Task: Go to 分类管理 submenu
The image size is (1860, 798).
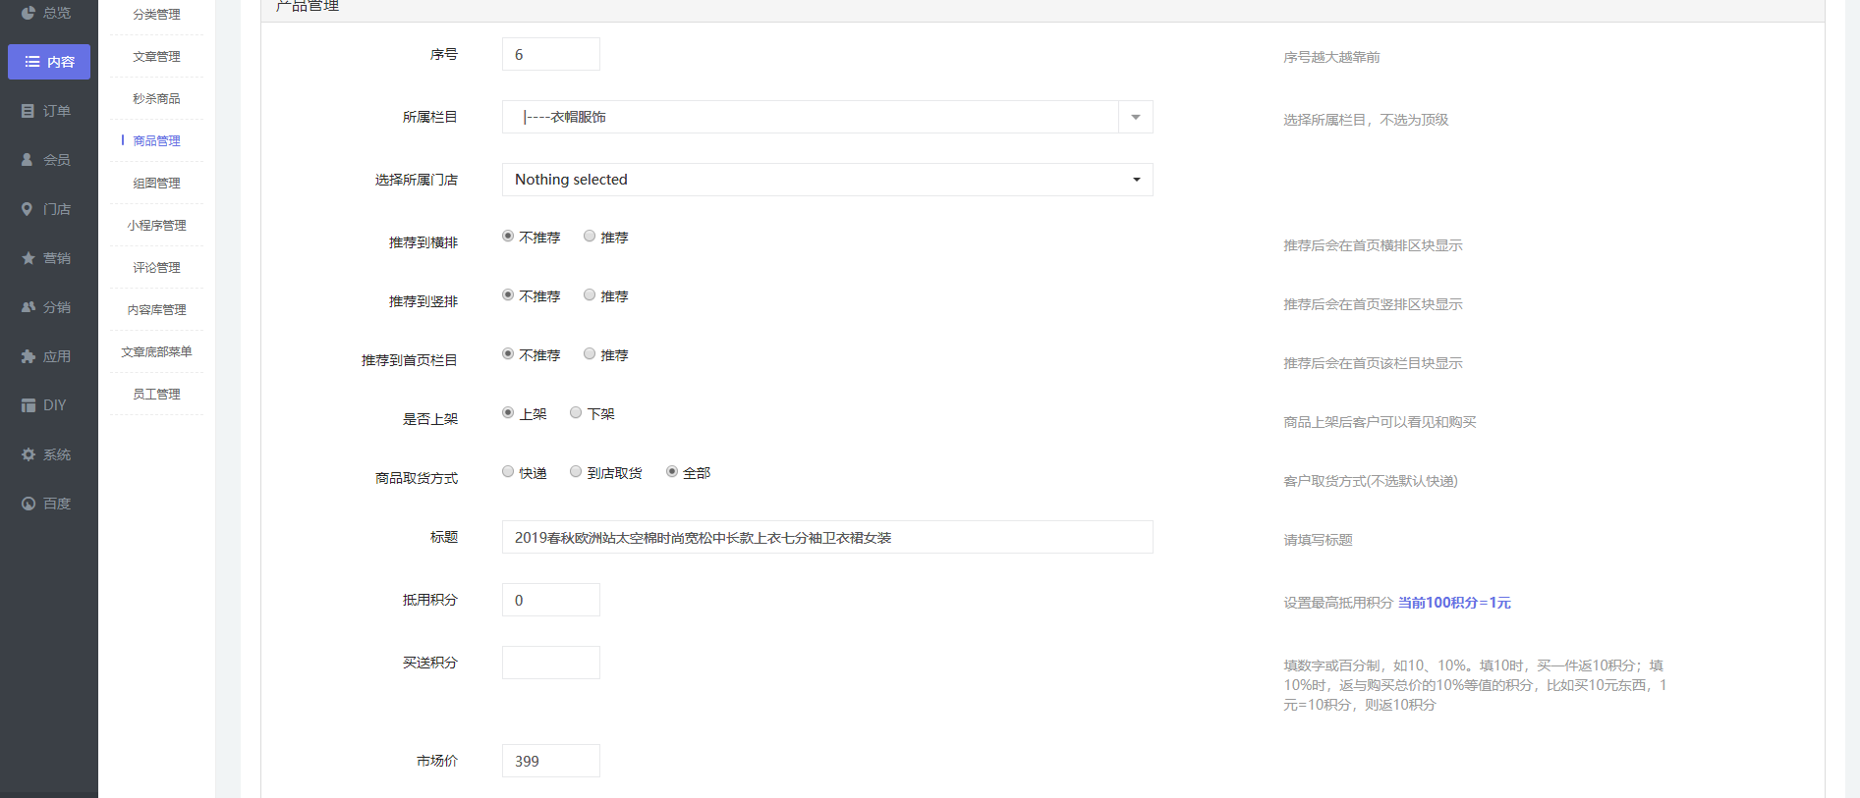Action: pos(157,15)
